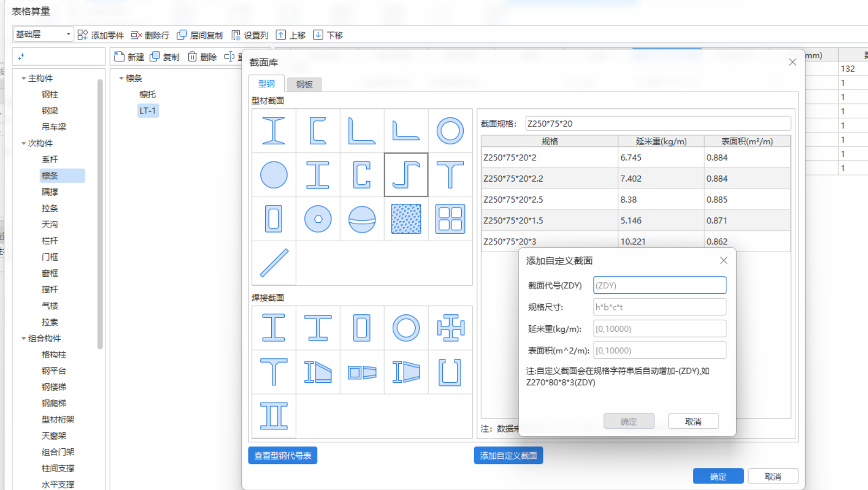This screenshot has width=868, height=490.
Task: Click 删除行 in the toolbar
Action: [150, 35]
